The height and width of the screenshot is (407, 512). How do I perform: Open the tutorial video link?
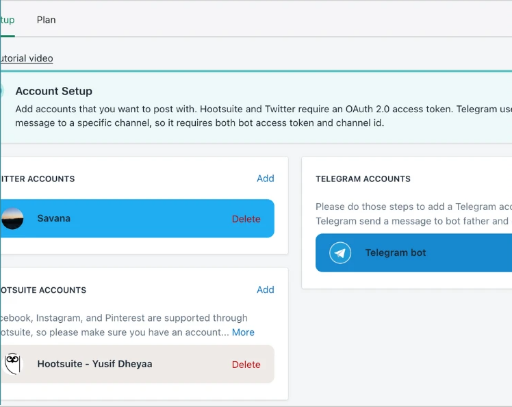(27, 58)
